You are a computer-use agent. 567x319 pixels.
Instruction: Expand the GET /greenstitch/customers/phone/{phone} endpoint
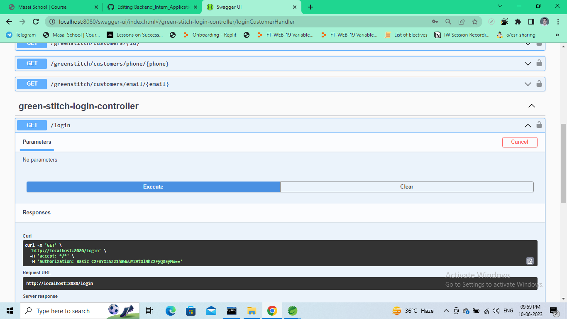point(528,64)
